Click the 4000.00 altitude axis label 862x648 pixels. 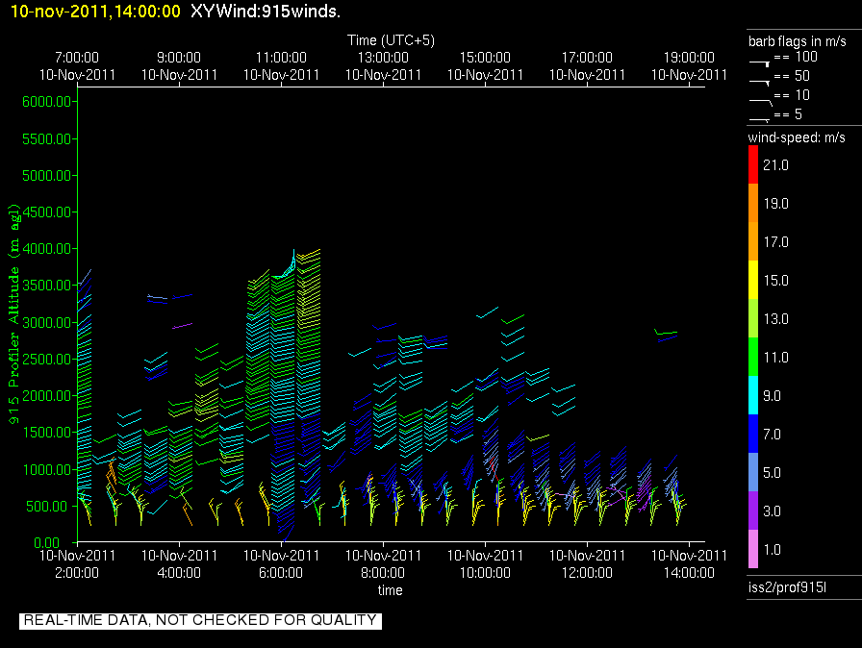(47, 249)
